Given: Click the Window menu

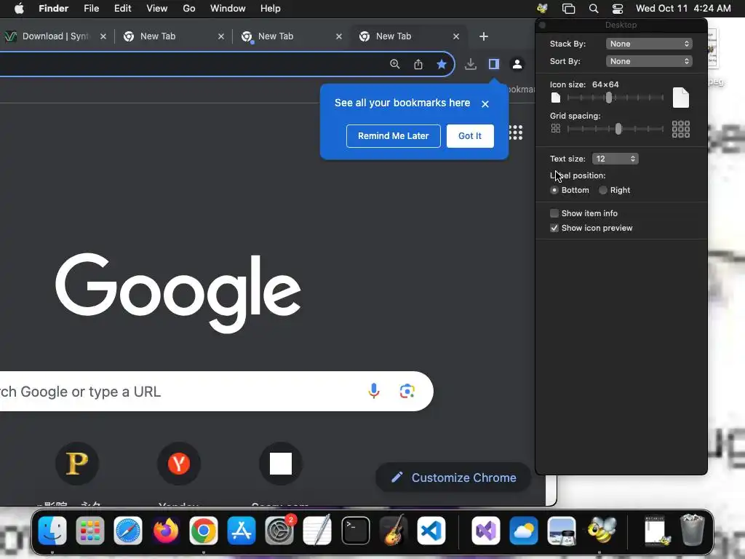Looking at the screenshot, I should [228, 9].
